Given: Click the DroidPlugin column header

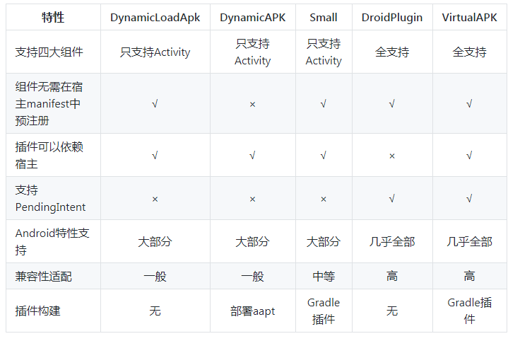Looking at the screenshot, I should [392, 18].
